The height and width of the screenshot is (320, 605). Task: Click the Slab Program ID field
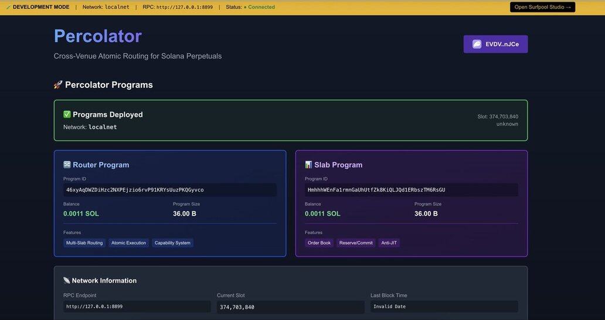[x=411, y=190]
